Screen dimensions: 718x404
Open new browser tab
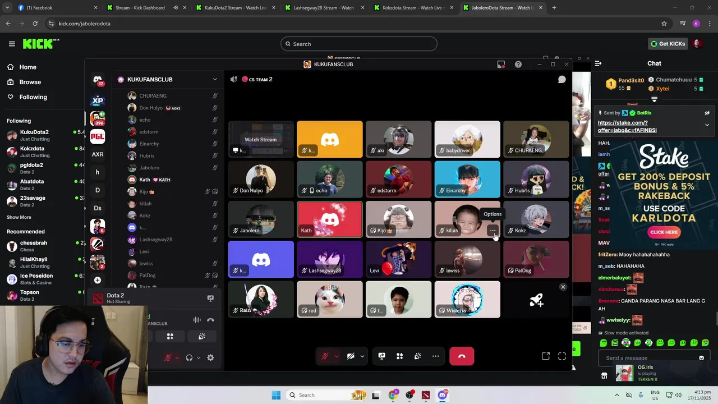click(554, 8)
